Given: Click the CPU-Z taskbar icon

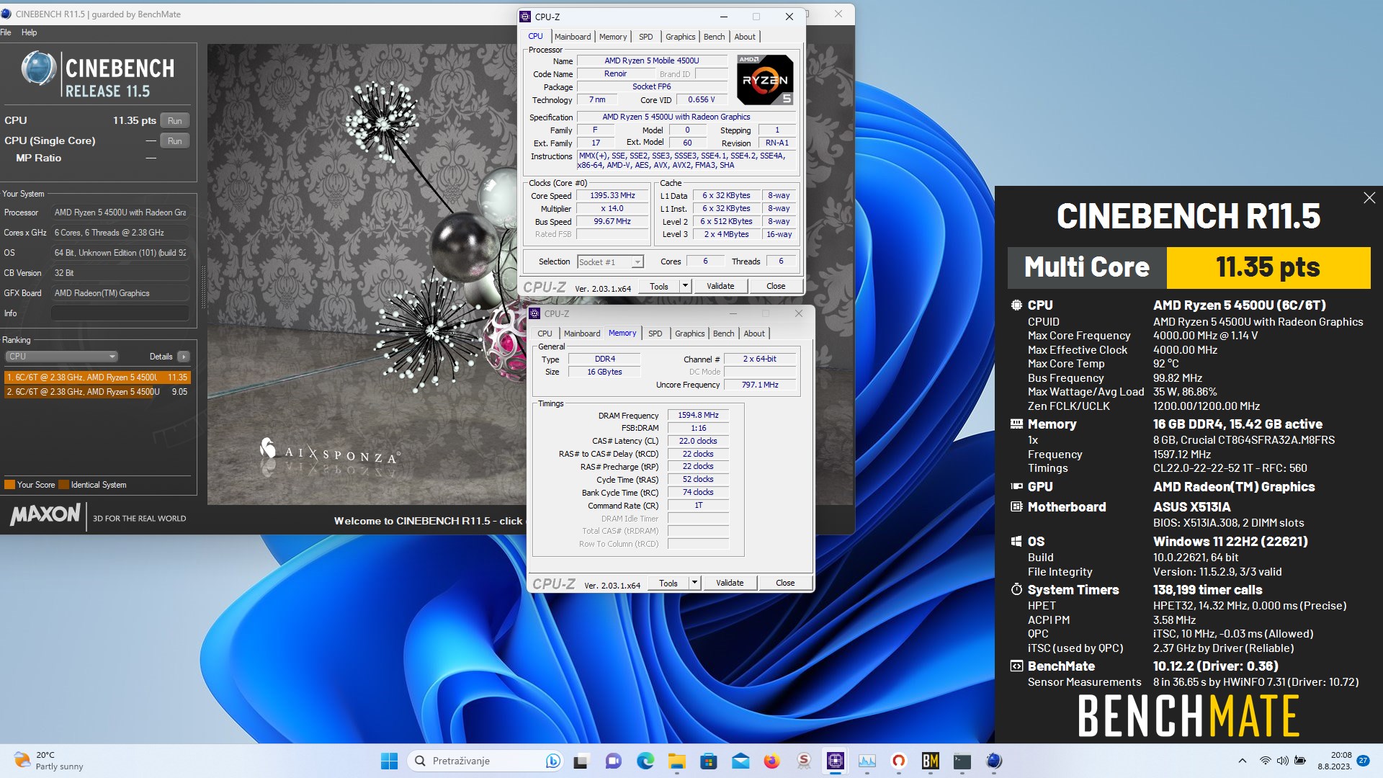Looking at the screenshot, I should pos(836,761).
